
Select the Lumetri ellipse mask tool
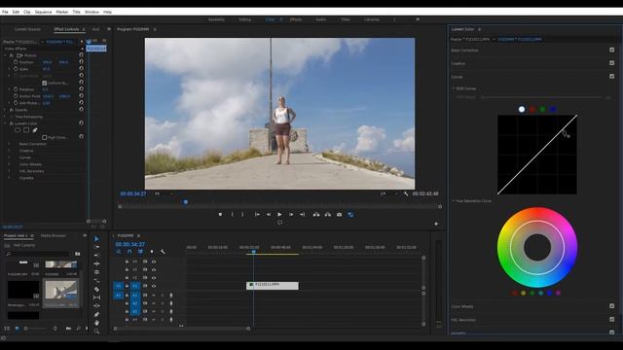[x=18, y=129]
